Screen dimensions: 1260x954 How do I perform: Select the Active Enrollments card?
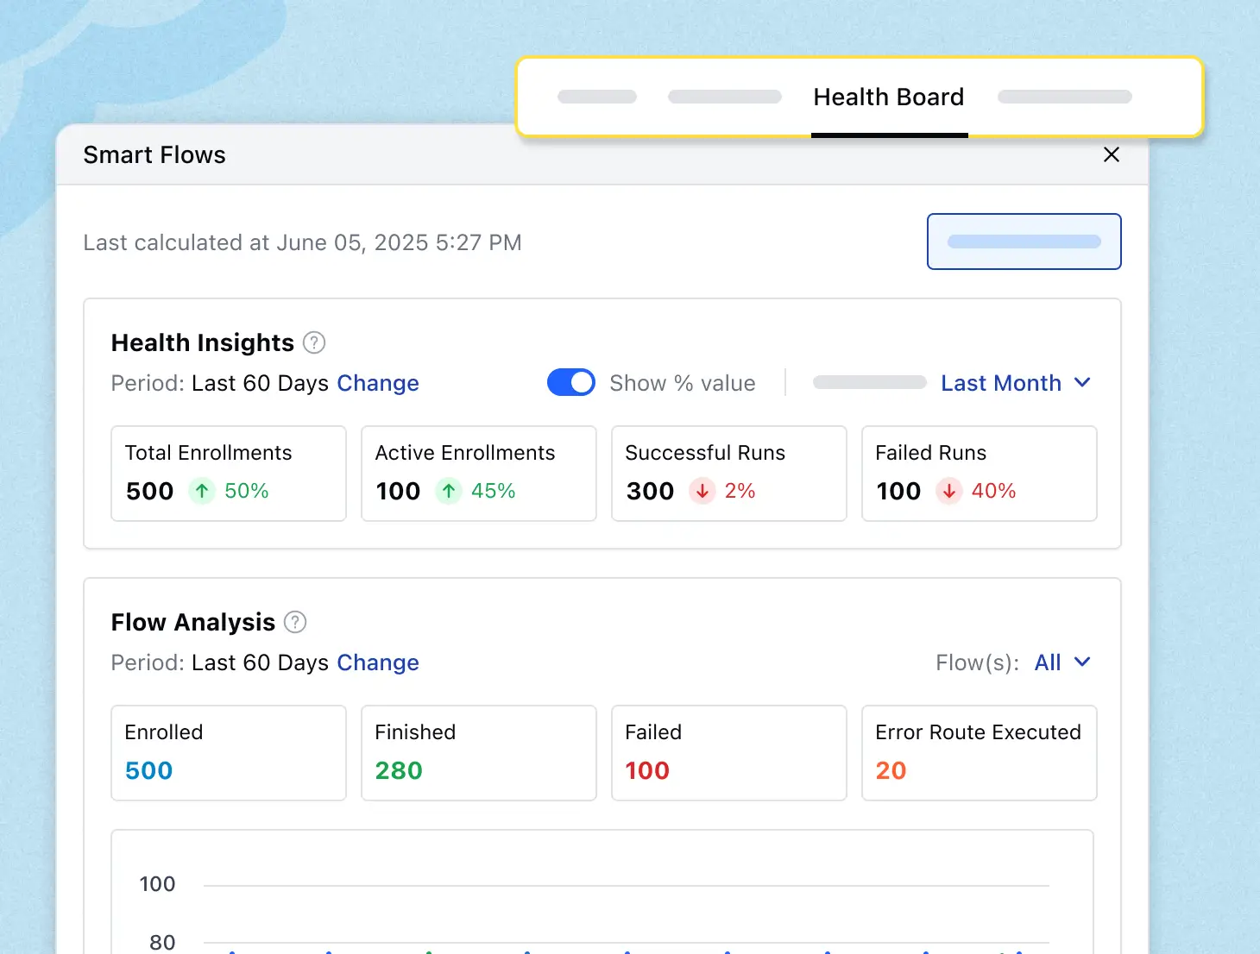pyautogui.click(x=479, y=474)
